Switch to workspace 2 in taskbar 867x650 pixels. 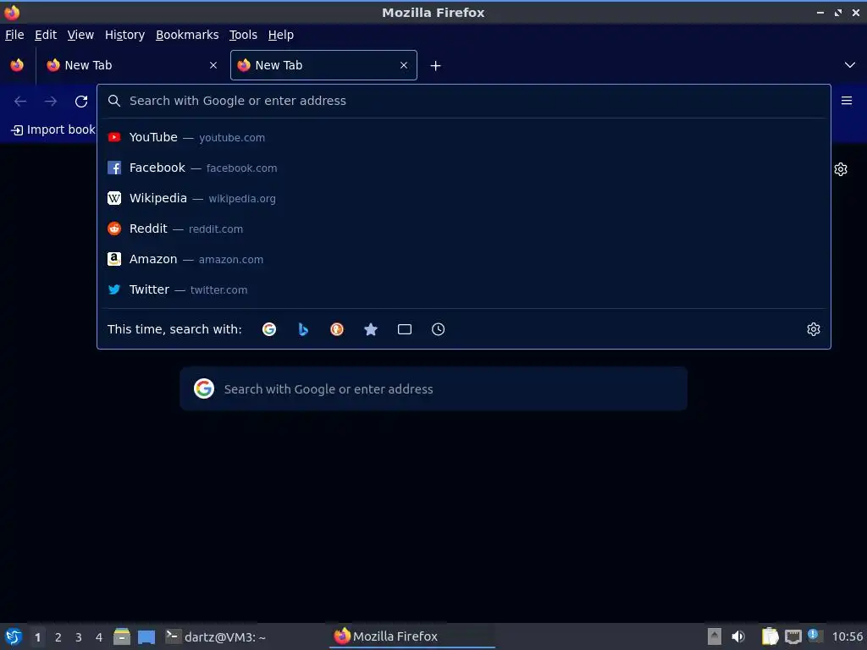(58, 637)
